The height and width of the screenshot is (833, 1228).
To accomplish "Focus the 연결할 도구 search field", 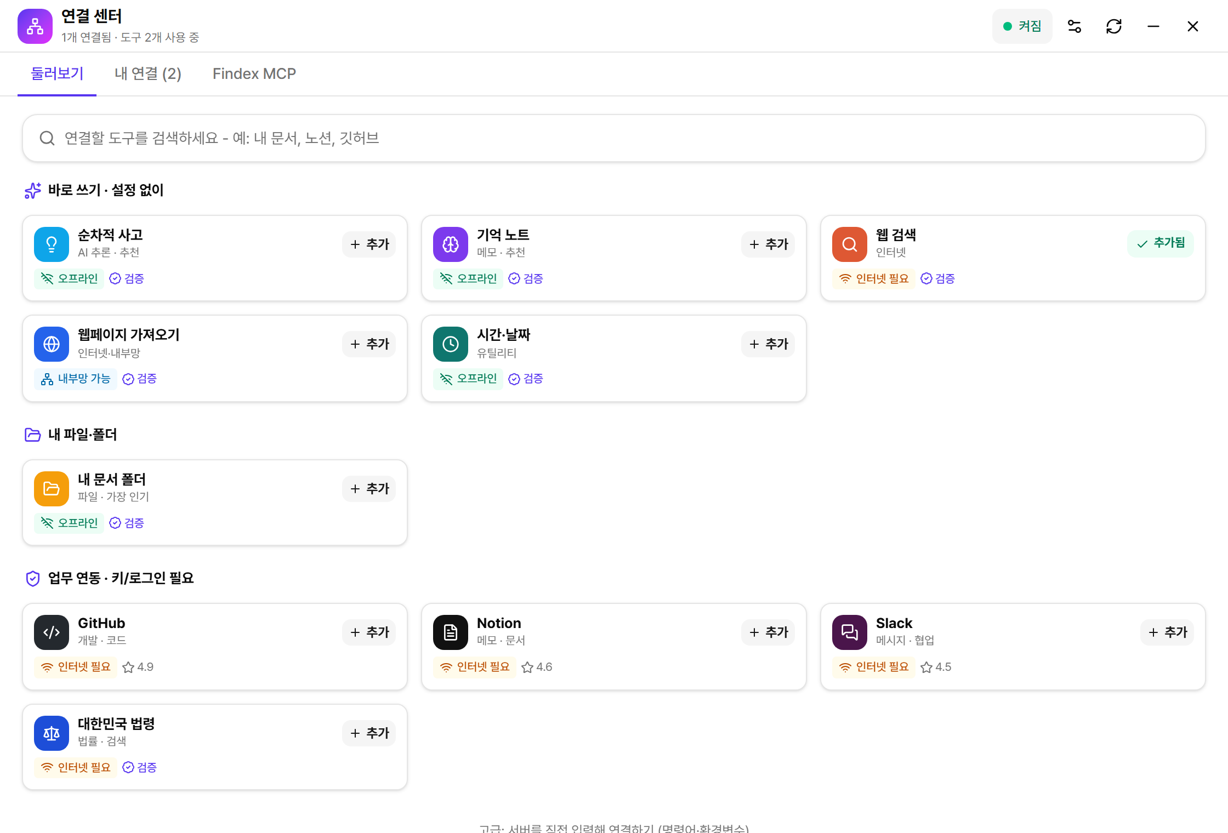I will [x=614, y=138].
